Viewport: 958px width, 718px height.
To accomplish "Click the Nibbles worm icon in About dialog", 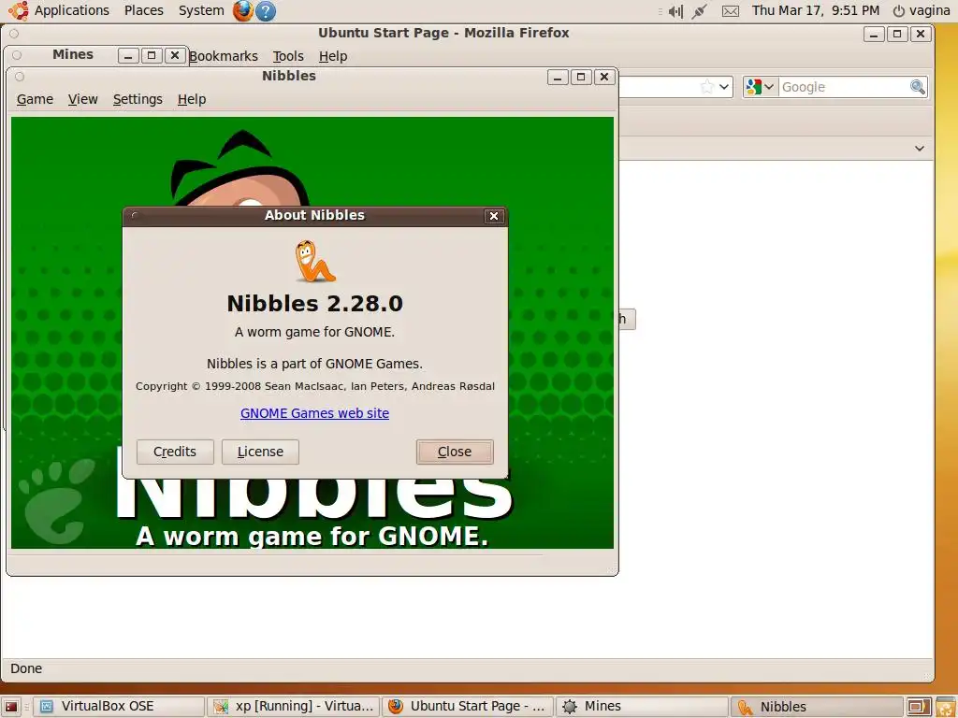I will pyautogui.click(x=314, y=261).
